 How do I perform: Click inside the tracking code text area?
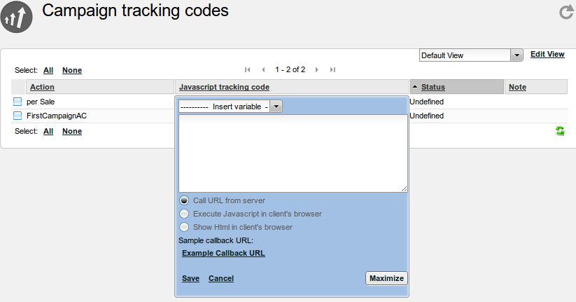tap(293, 153)
